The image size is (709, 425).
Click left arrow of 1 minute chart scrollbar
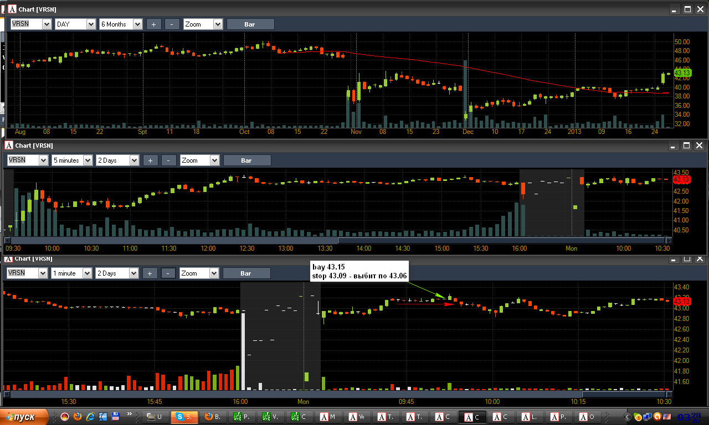pos(7,394)
